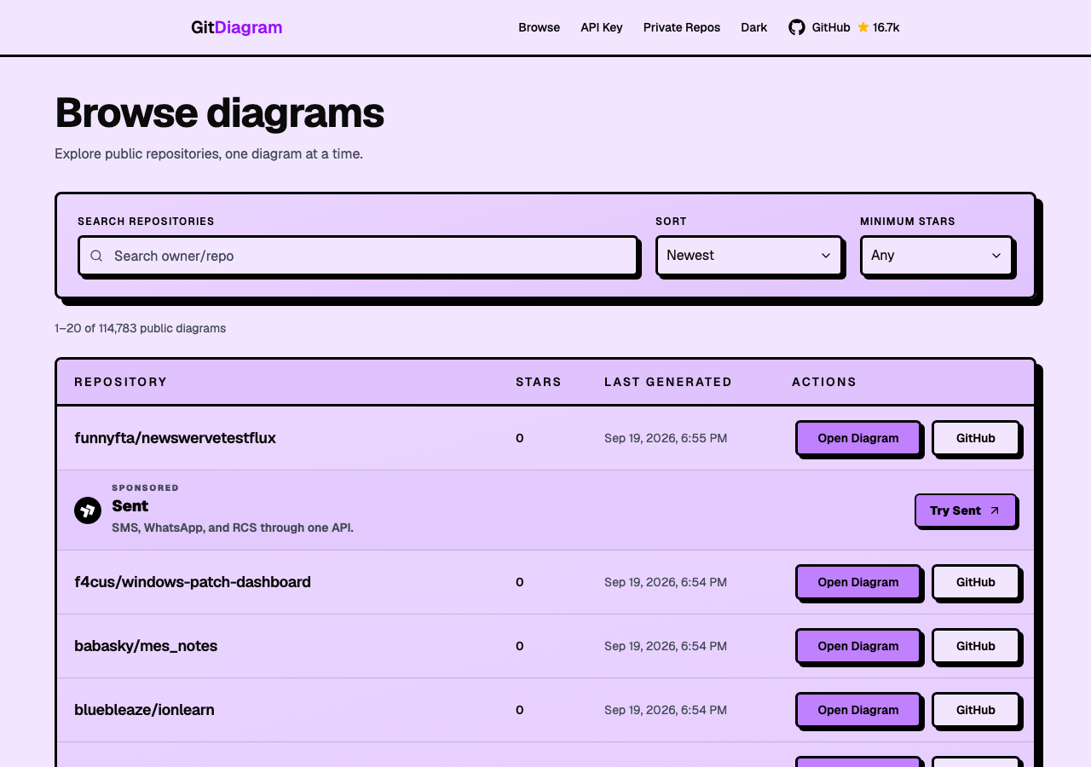Click the '1–20 of 114,783 public diagrams' count
Screen dimensions: 1091x767
(x=141, y=328)
